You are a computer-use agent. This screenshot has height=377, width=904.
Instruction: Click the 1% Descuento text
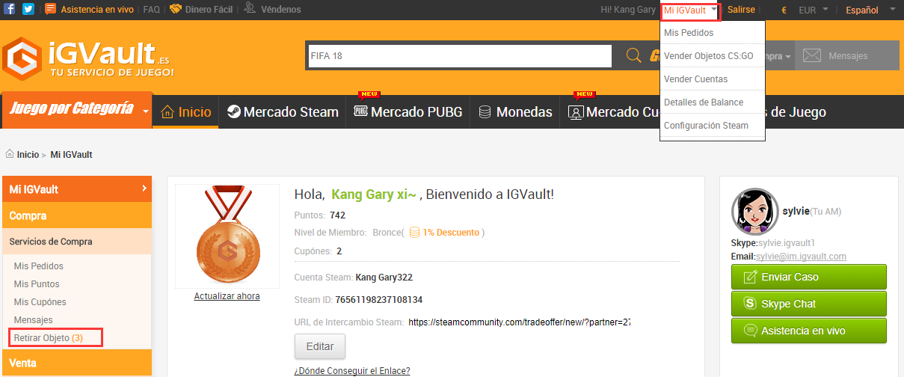tap(451, 233)
